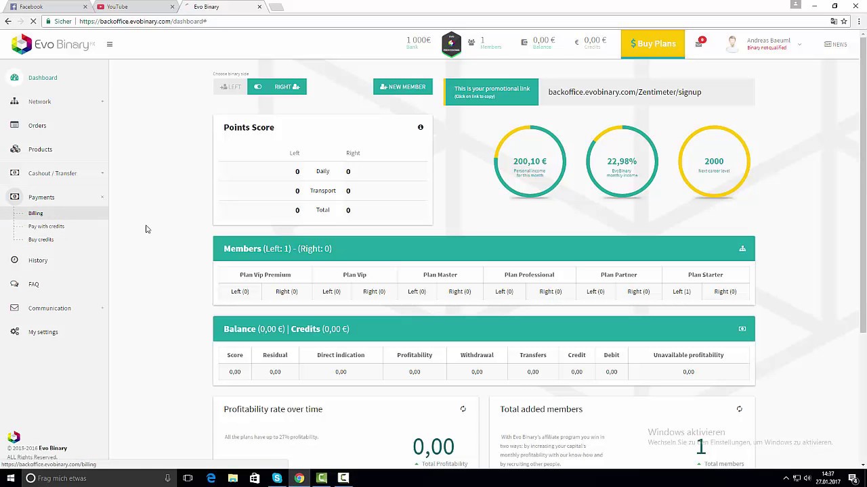Open Buy credits submenu item
This screenshot has width=867, height=487.
(41, 239)
